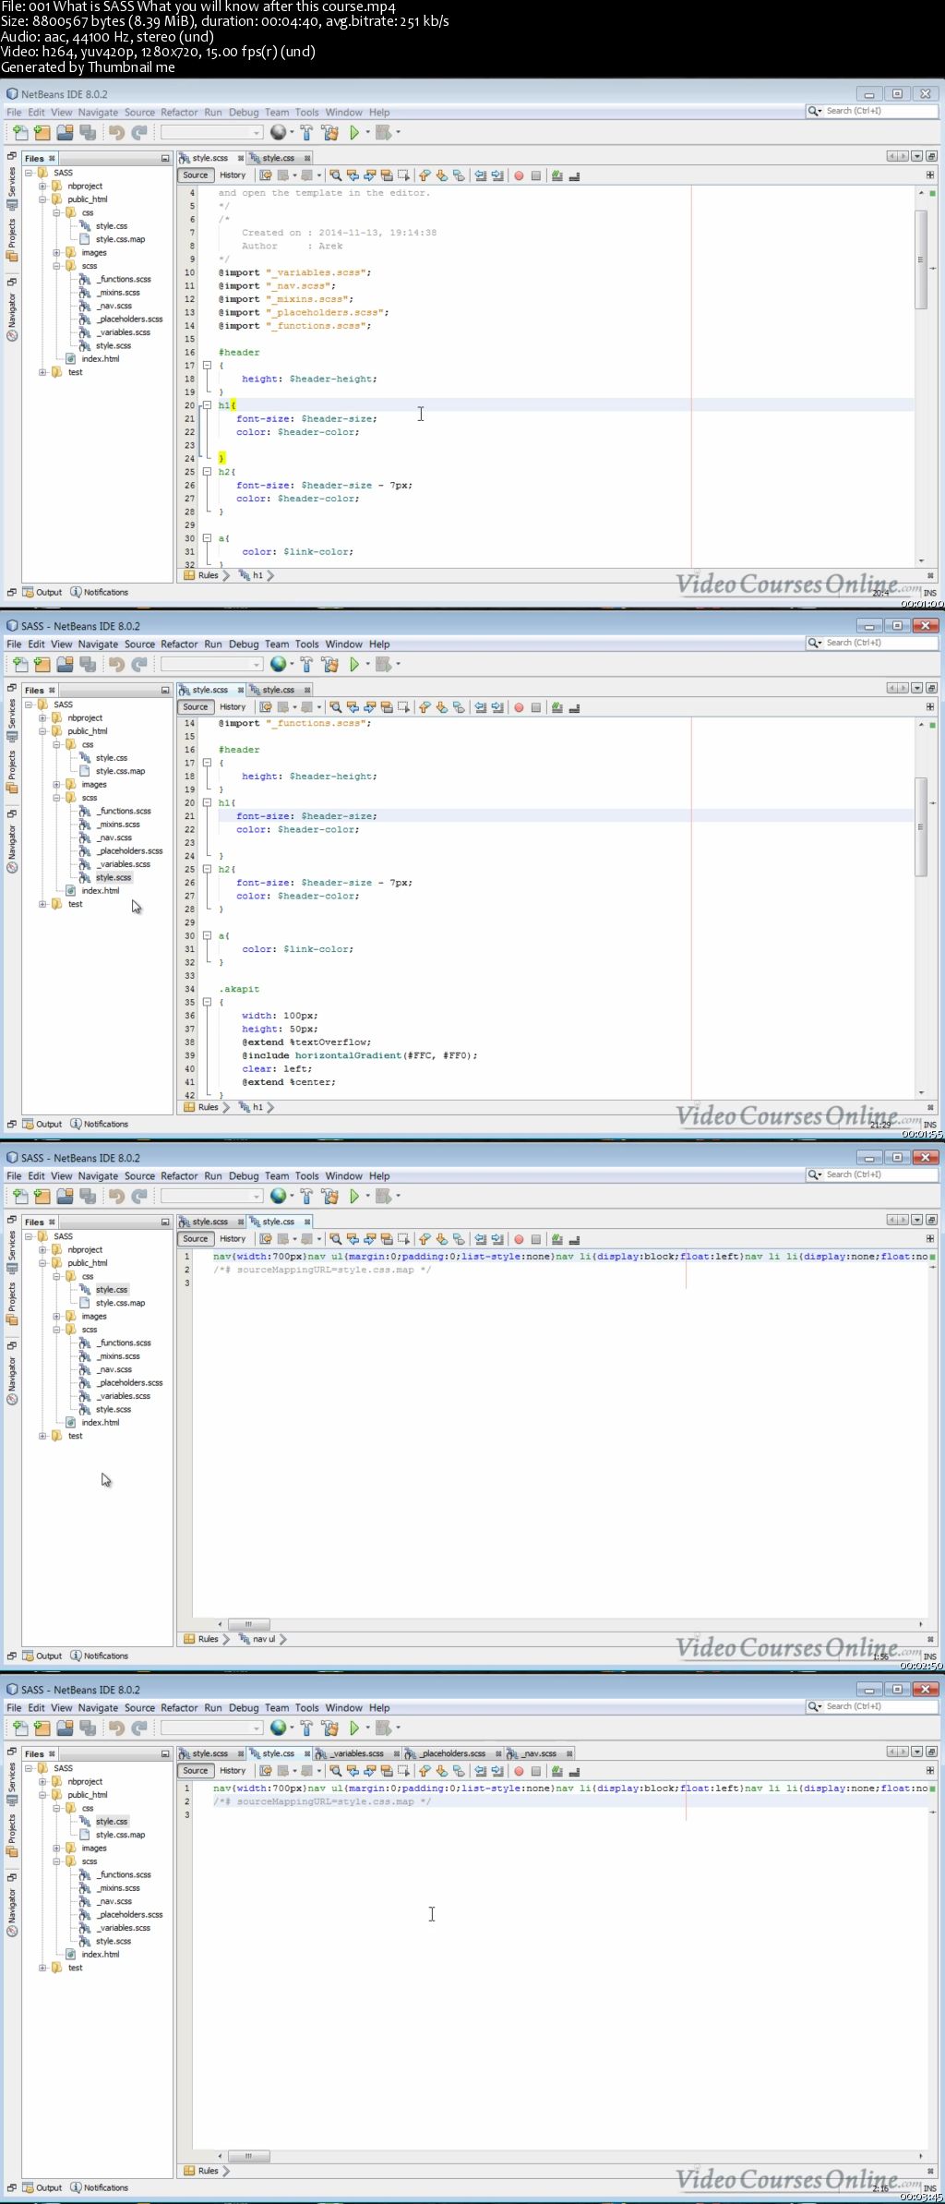Open Run Project dropdown arrow in first frame

click(x=368, y=132)
